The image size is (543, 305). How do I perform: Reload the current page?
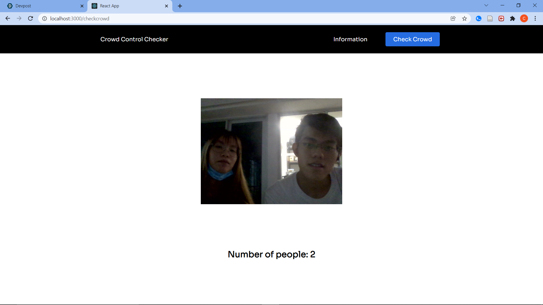pos(31,18)
